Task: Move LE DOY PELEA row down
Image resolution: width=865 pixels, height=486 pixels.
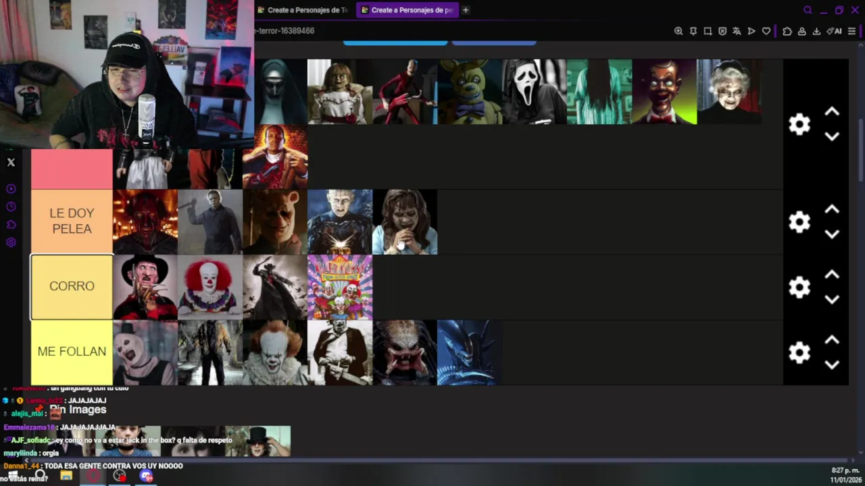Action: tap(832, 234)
